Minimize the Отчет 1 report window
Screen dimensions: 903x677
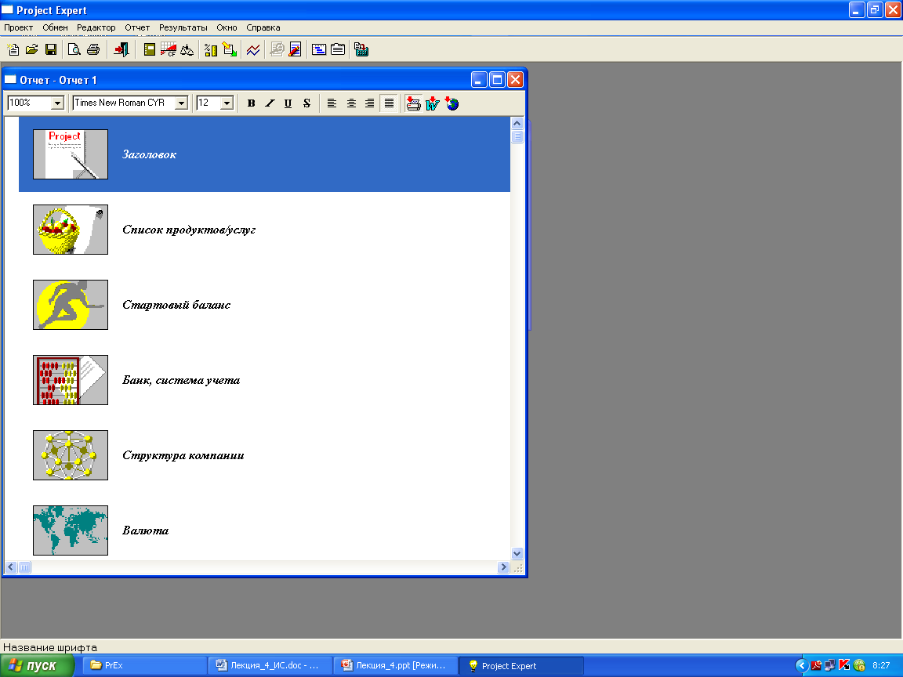(x=479, y=79)
